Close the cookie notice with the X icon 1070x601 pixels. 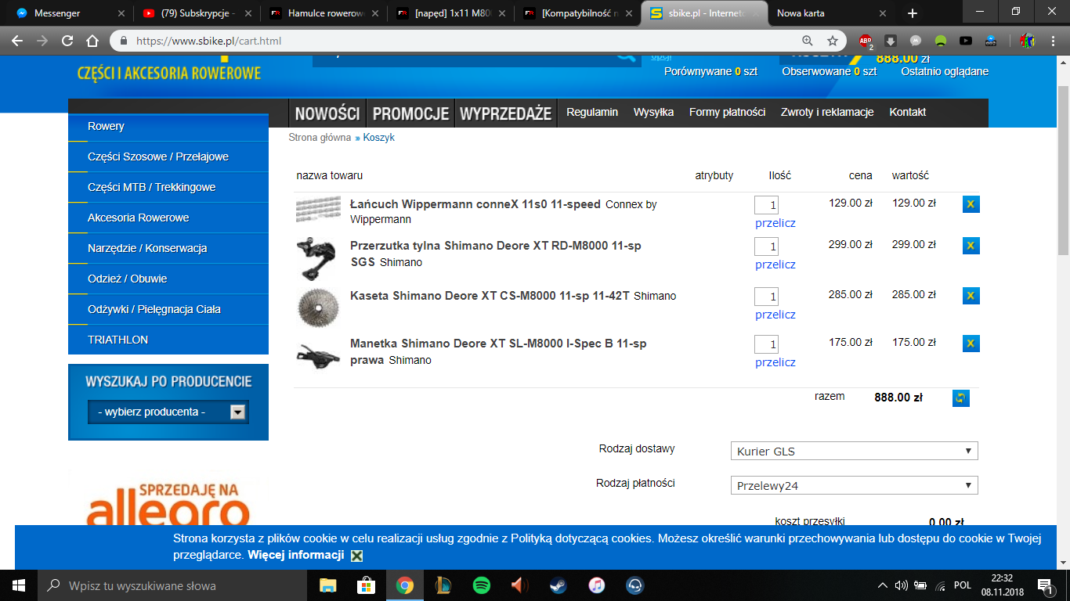356,556
